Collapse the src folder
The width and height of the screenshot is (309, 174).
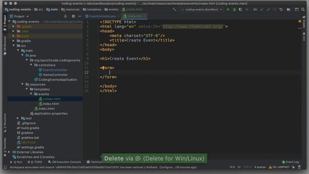coord(14,45)
